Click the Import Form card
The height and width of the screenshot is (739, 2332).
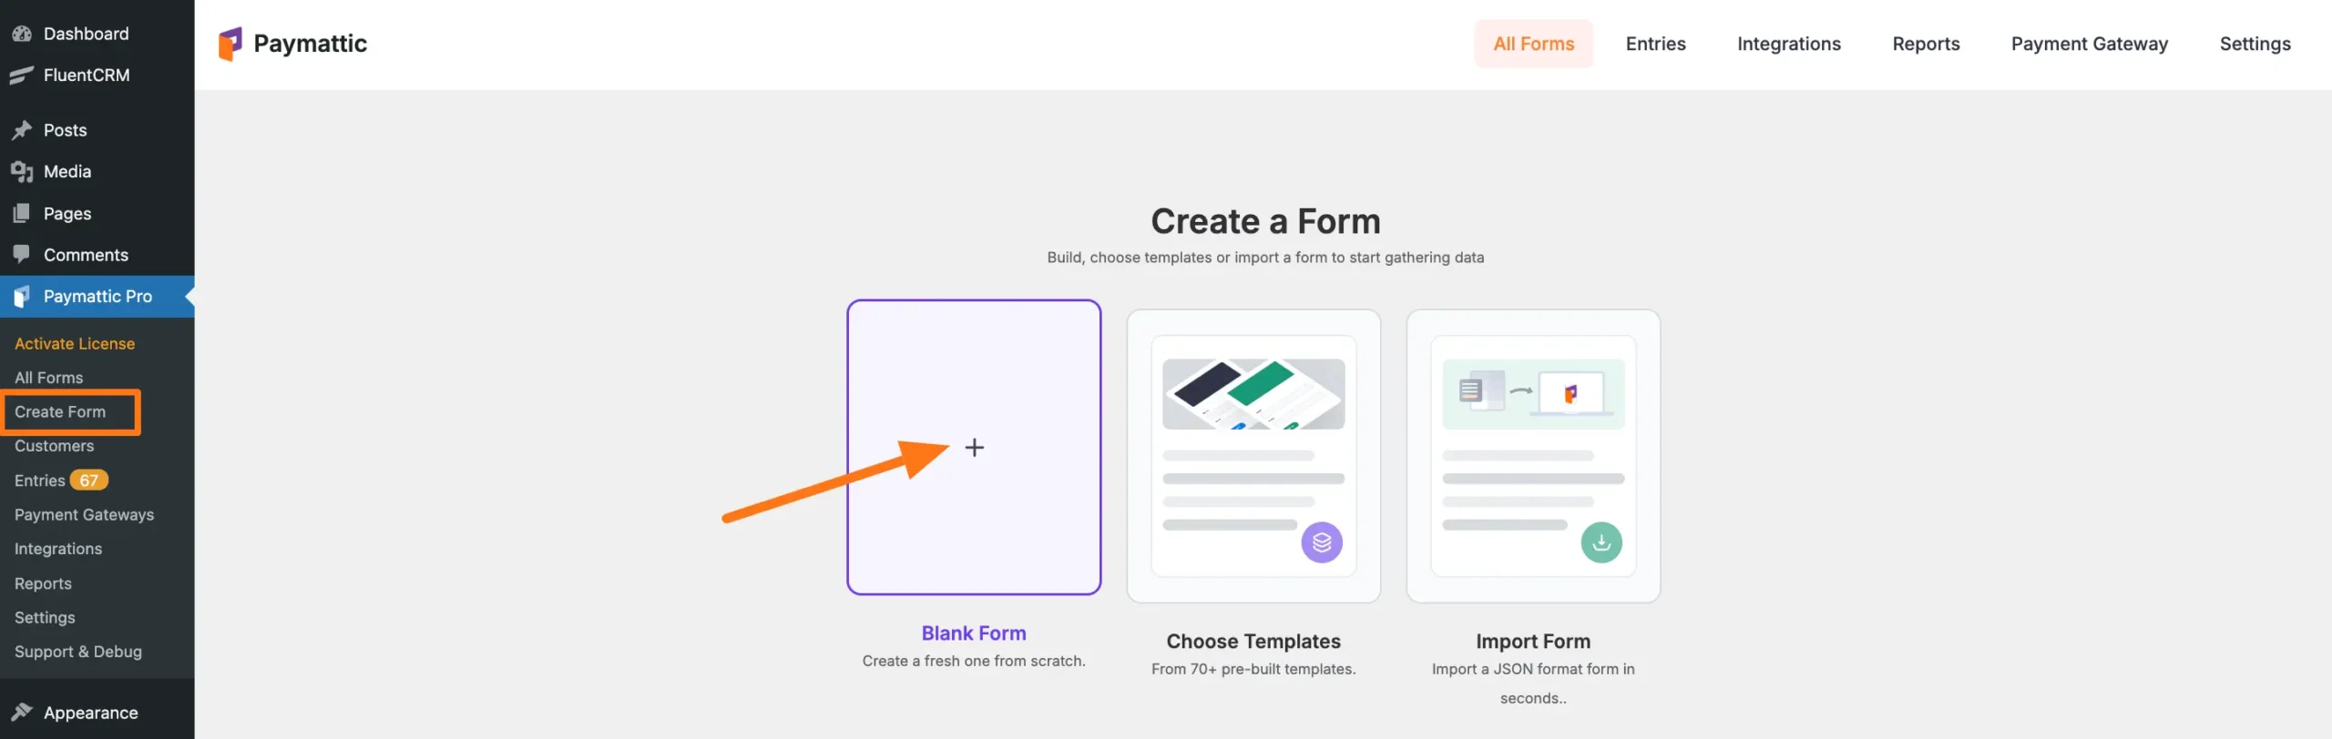[x=1532, y=455]
